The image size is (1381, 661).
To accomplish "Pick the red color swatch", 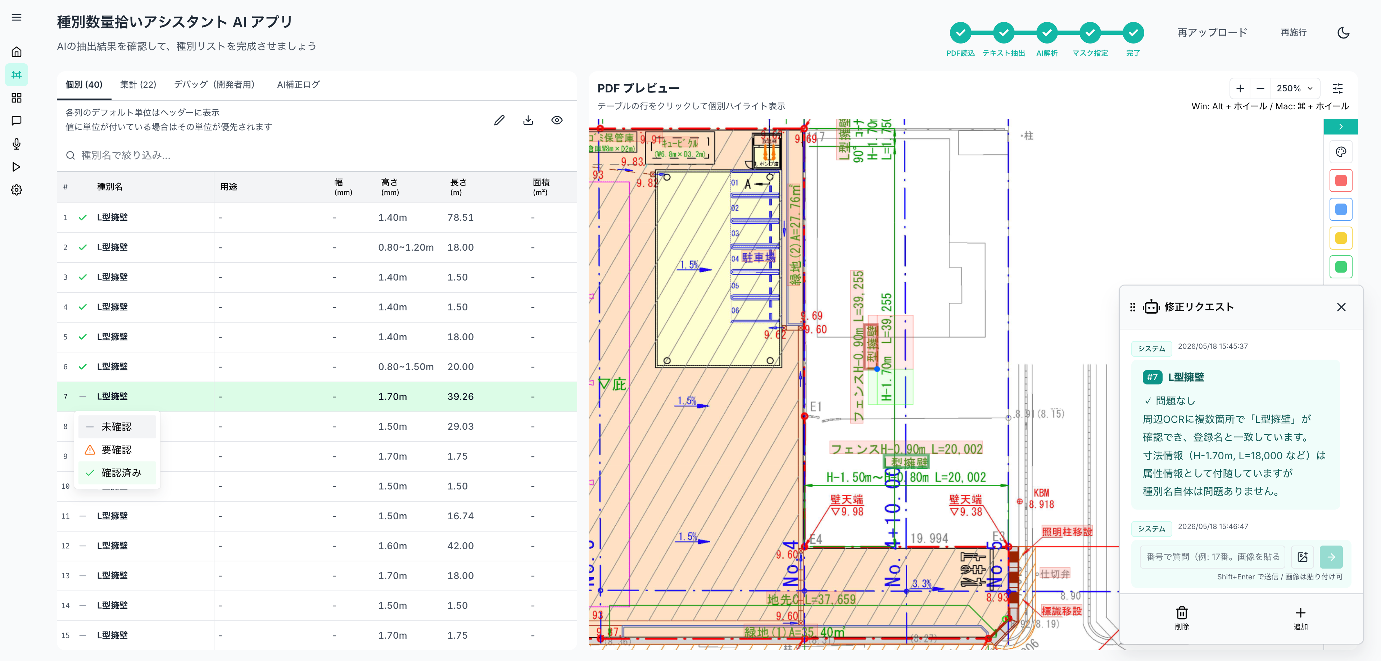I will tap(1341, 181).
